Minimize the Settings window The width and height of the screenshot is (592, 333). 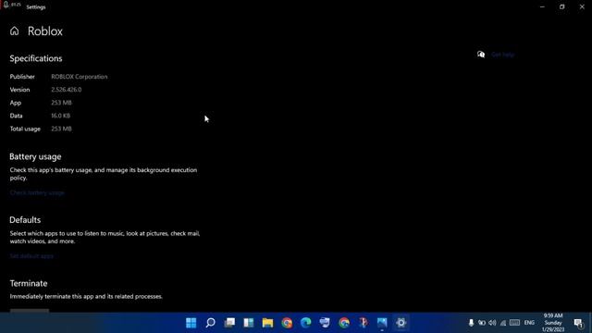[542, 6]
